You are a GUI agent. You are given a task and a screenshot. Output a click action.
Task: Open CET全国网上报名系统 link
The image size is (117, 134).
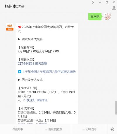click(x=32, y=63)
